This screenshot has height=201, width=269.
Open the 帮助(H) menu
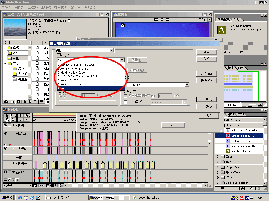coord(90,7)
